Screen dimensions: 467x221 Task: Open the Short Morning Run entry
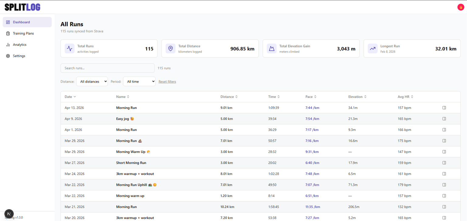[131, 163]
